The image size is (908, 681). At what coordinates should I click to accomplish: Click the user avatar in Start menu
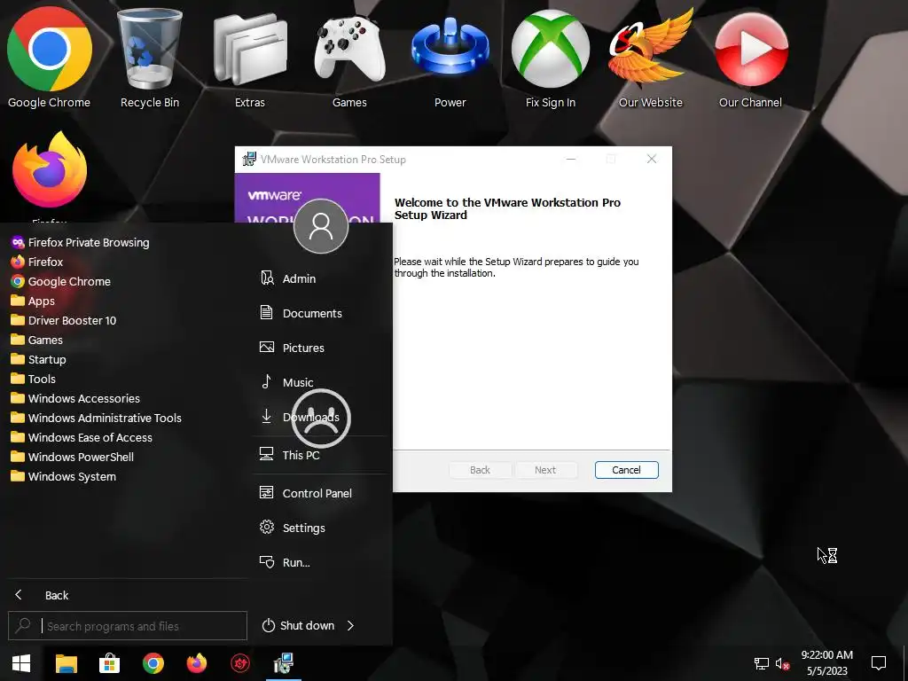point(321,226)
